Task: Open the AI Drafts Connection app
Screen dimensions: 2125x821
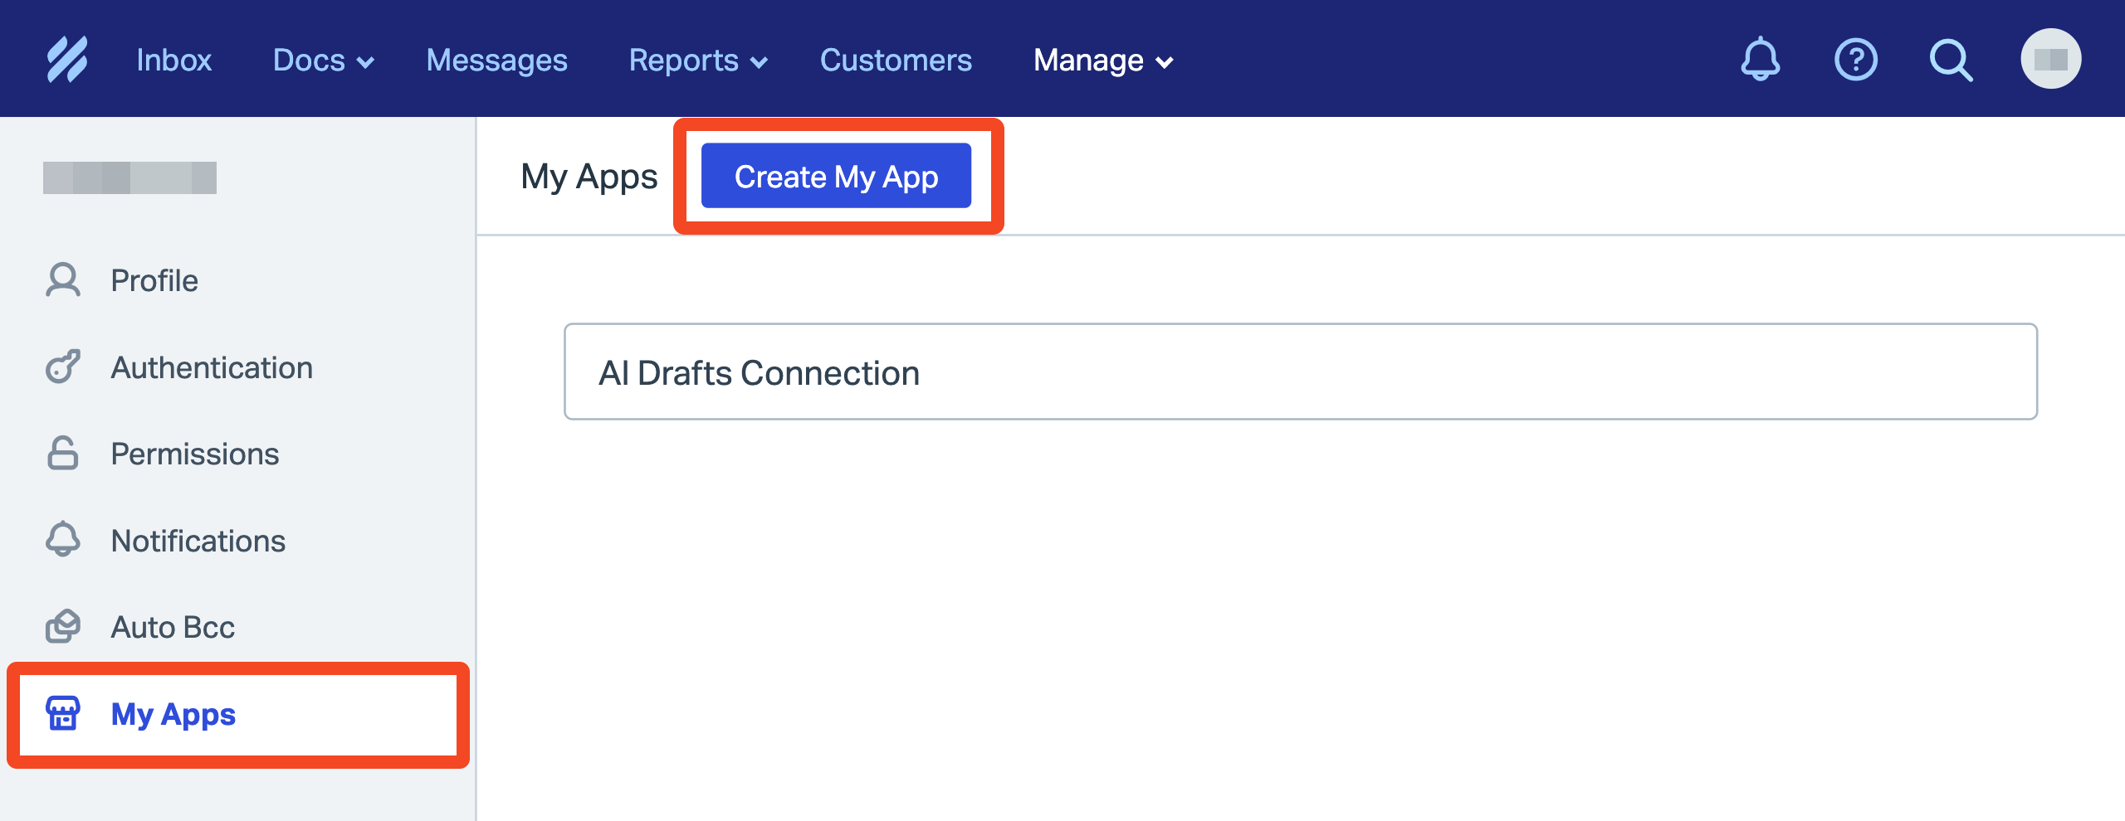Action: (x=1301, y=372)
